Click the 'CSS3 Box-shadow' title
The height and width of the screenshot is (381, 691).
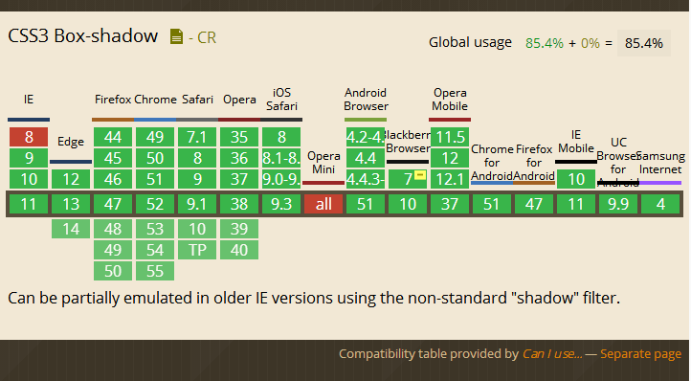83,35
